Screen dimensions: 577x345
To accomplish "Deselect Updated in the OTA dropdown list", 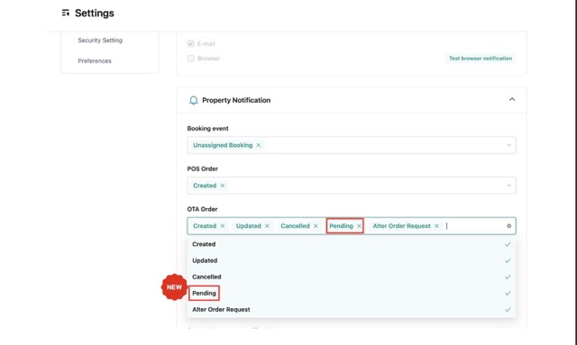I will (x=352, y=260).
